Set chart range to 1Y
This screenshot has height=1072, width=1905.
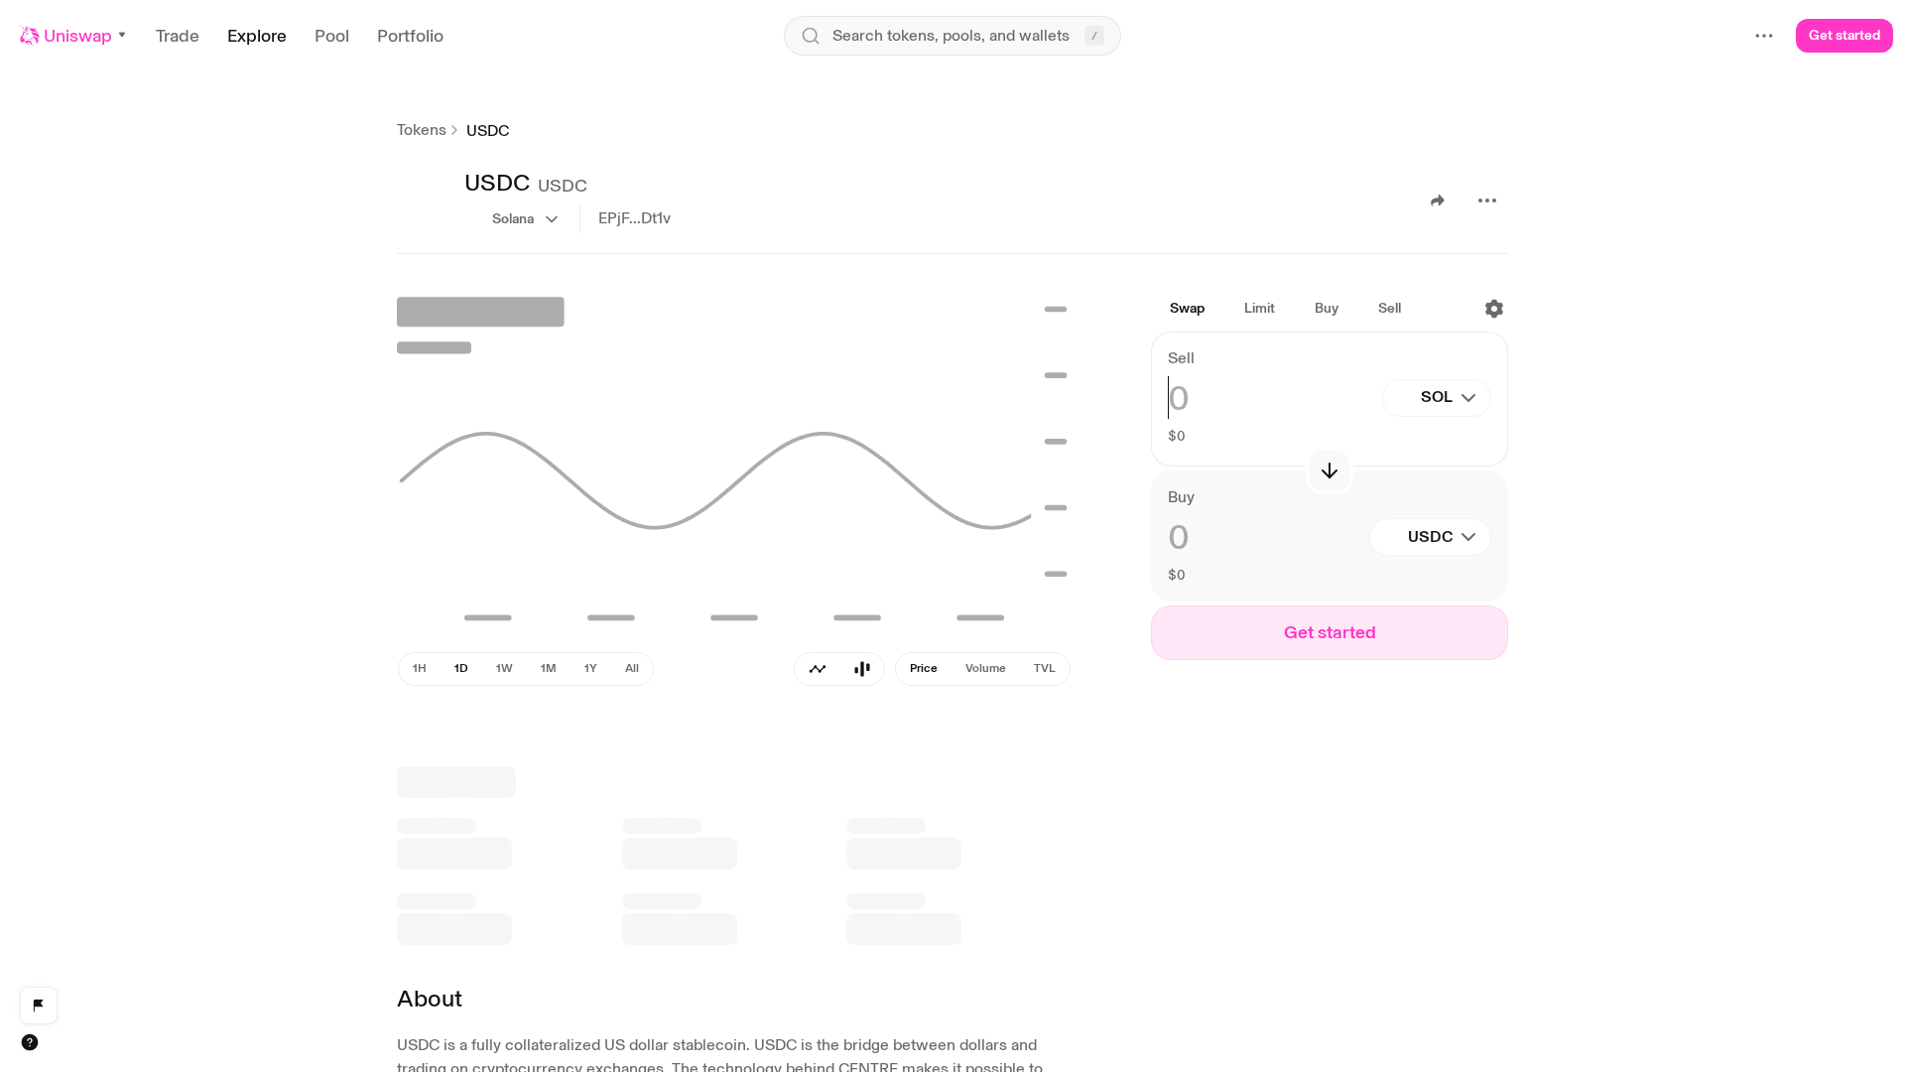pos(590,669)
